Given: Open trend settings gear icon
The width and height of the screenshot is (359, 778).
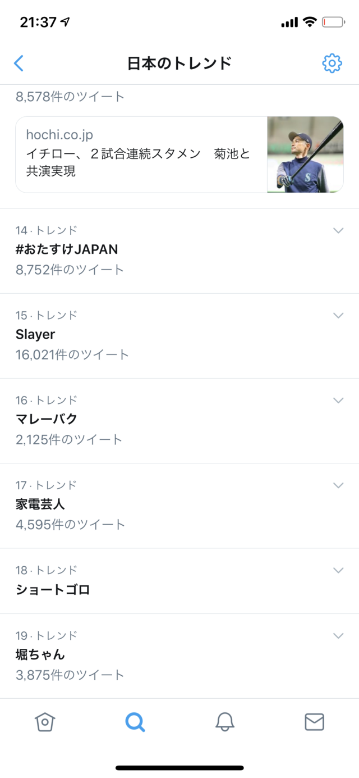Looking at the screenshot, I should [332, 63].
